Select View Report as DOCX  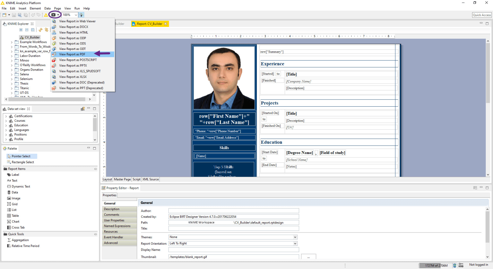tap(82, 27)
